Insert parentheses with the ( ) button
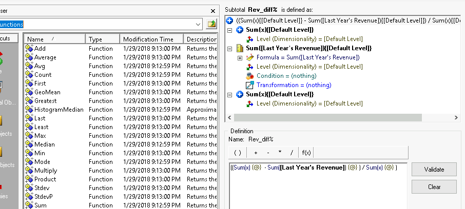Image resolution: width=465 pixels, height=209 pixels. coord(238,153)
